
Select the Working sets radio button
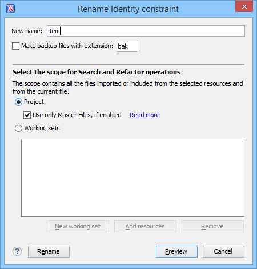coord(18,128)
